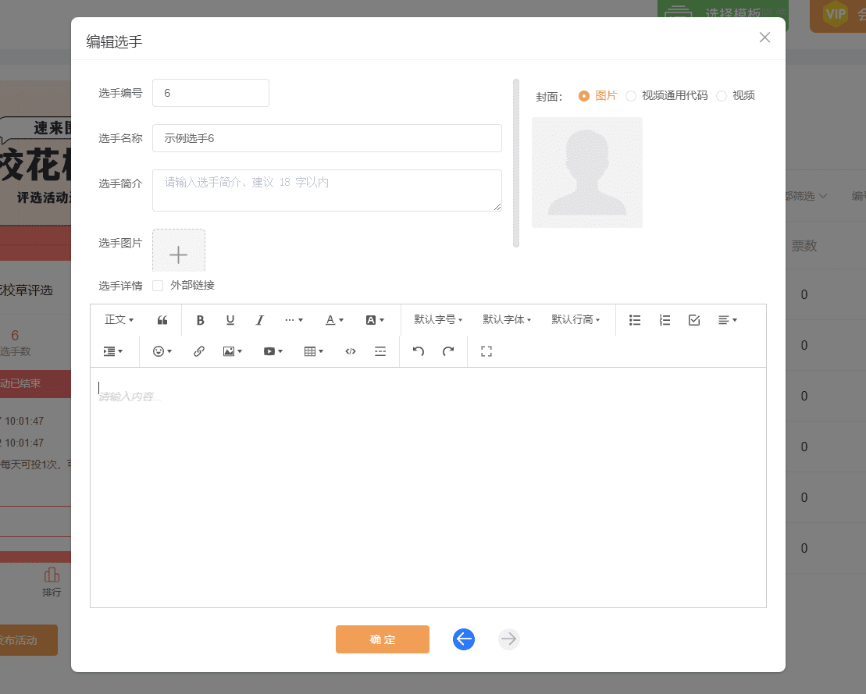
Task: Open the 默认字体 font dropdown
Action: pos(507,320)
